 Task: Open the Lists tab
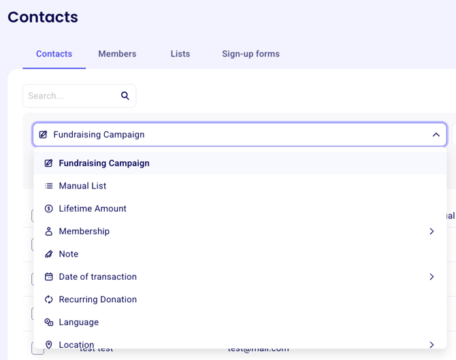180,54
